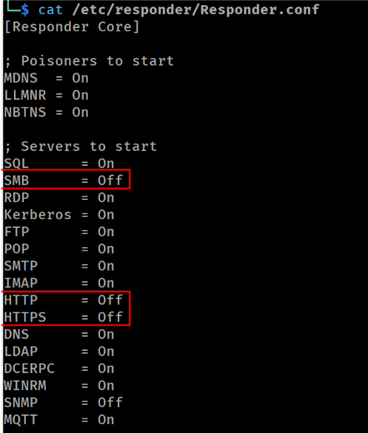Click the MQTT setting line
Screen dimensions: 368x433
(59, 420)
